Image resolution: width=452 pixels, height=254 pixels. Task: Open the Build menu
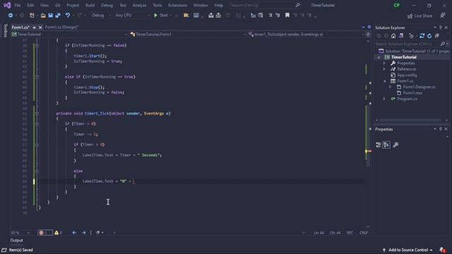[x=90, y=5]
